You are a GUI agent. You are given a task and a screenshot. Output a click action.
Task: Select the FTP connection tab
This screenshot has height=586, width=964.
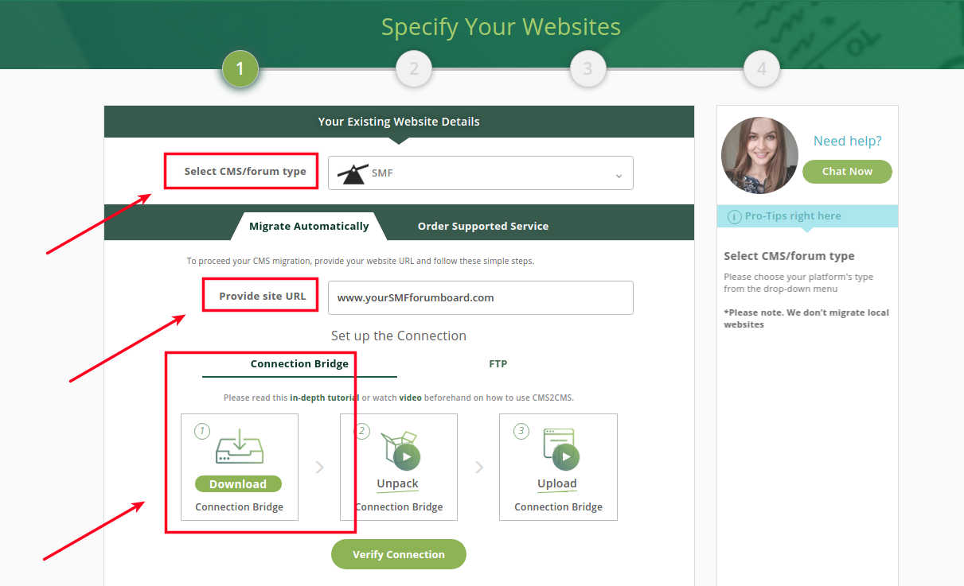pyautogui.click(x=498, y=363)
